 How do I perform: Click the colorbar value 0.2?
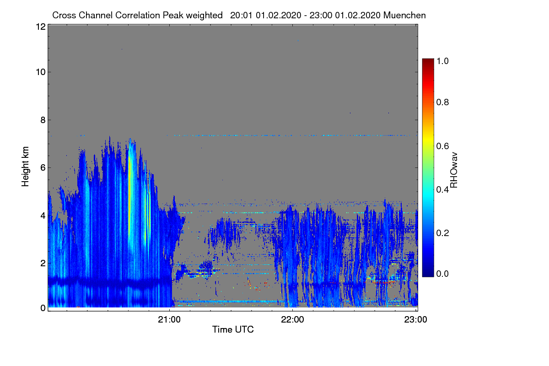(x=441, y=233)
